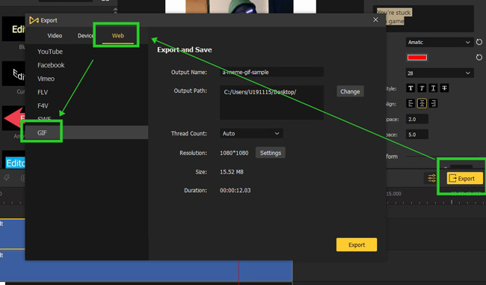Click the Output Path text box
Screen dimensions: 486x285
(x=271, y=102)
